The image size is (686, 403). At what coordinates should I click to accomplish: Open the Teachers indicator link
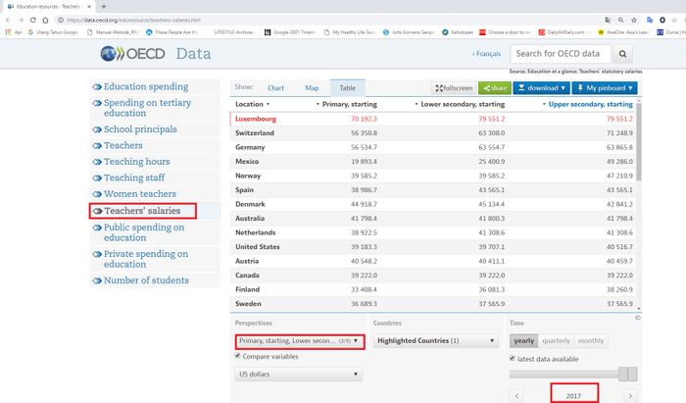click(x=122, y=145)
